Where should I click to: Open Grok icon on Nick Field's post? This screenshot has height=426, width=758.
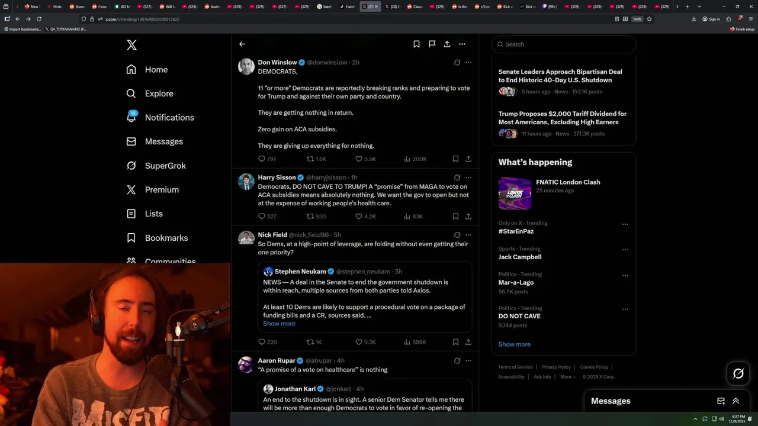click(x=457, y=235)
